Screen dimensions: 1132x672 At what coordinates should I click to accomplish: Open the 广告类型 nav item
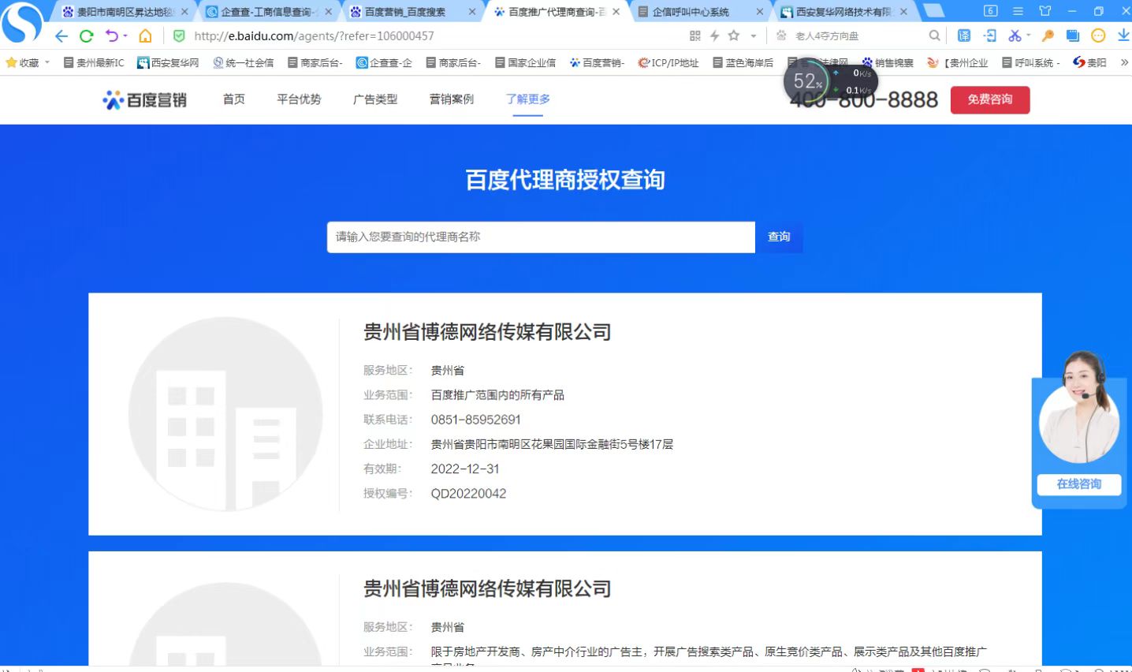pyautogui.click(x=375, y=99)
